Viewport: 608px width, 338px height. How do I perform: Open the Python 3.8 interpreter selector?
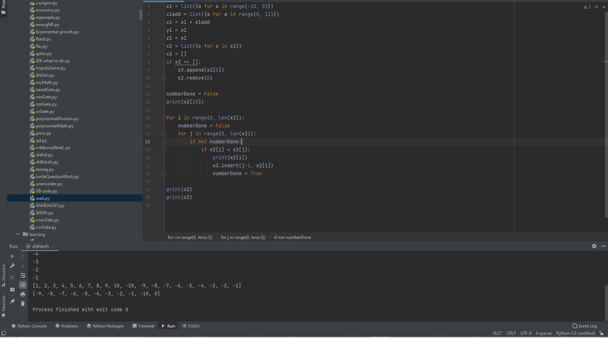pyautogui.click(x=575, y=333)
